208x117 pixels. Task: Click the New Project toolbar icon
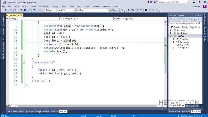(x=16, y=10)
